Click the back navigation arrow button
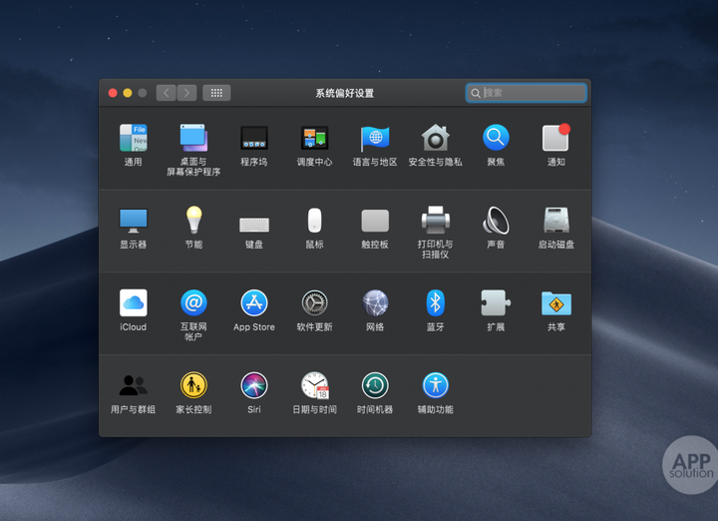 point(167,93)
